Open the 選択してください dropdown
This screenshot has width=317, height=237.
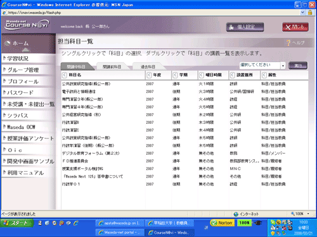pos(262,66)
